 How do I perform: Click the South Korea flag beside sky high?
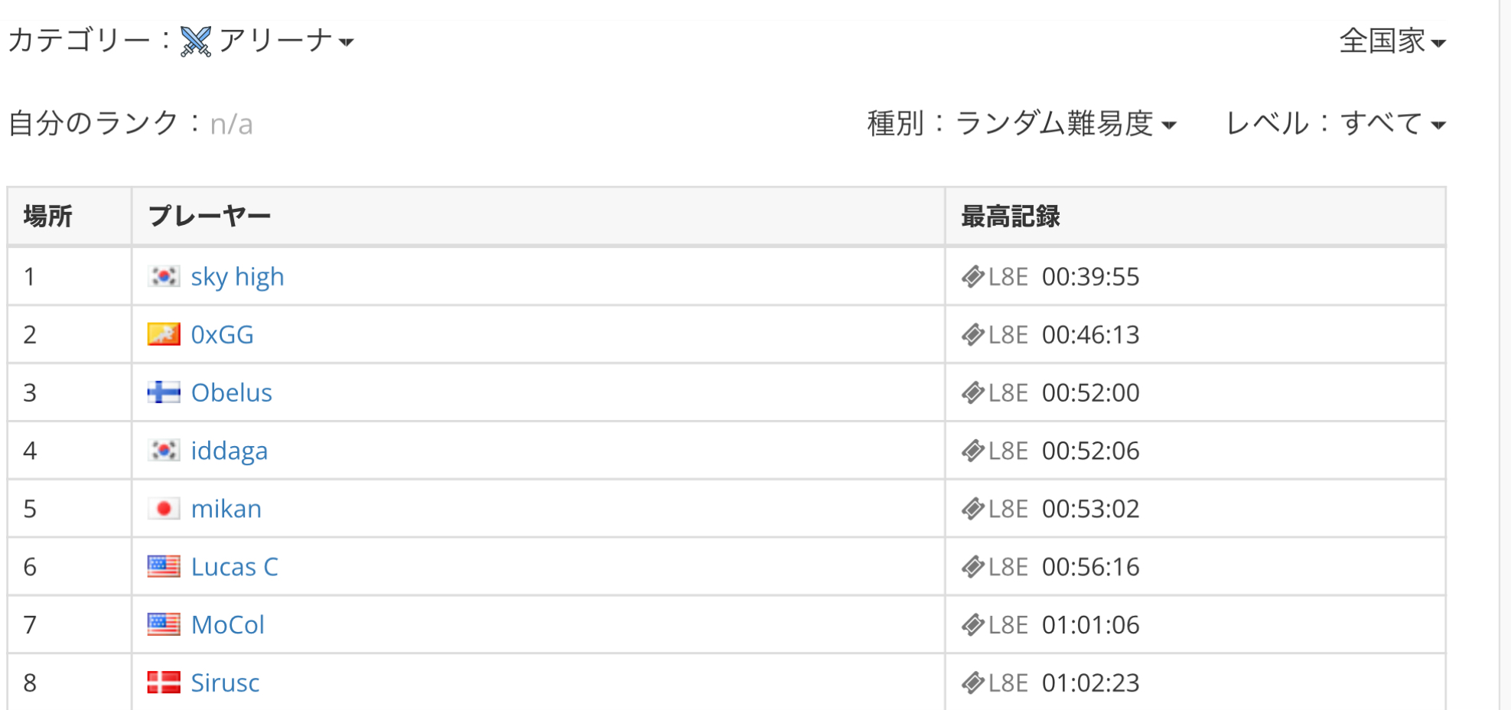tap(164, 276)
